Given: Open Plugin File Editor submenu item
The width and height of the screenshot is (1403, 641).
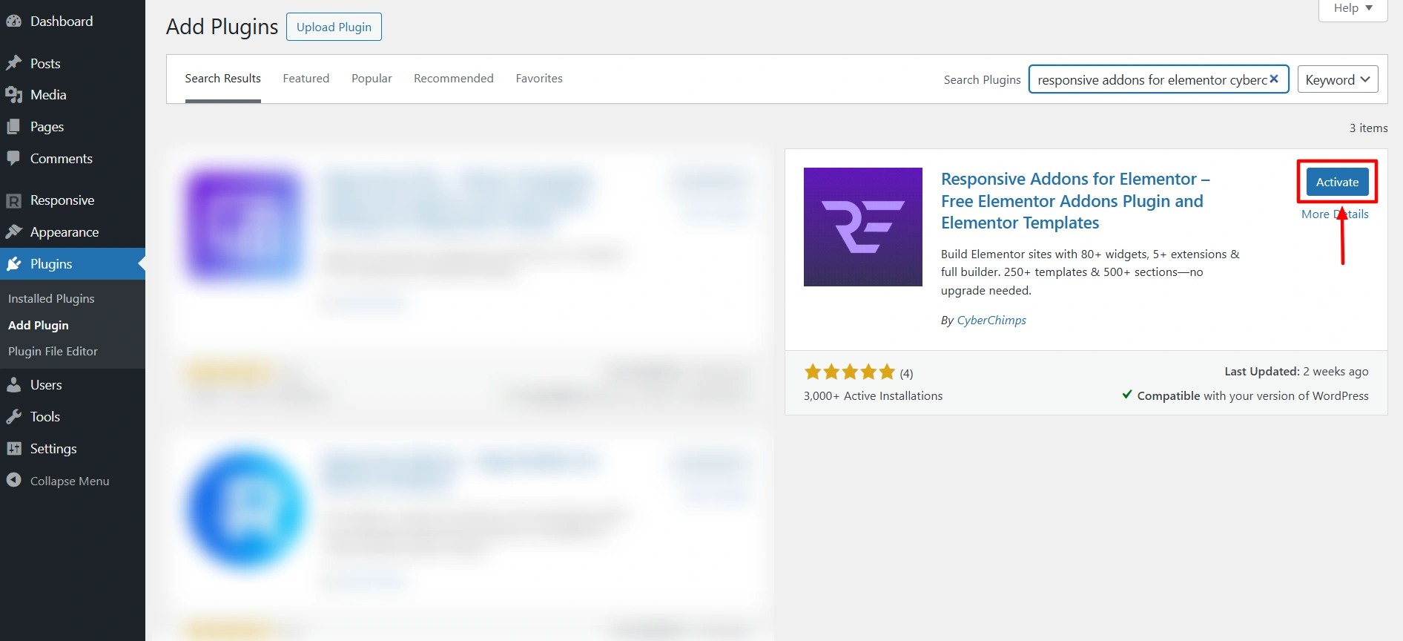Looking at the screenshot, I should 53,351.
